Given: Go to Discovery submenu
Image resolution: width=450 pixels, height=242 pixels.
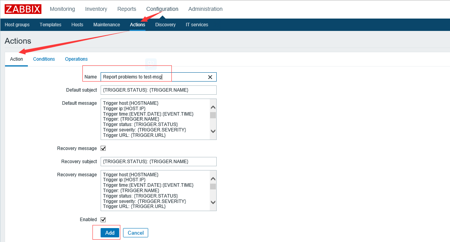Looking at the screenshot, I should (x=165, y=25).
